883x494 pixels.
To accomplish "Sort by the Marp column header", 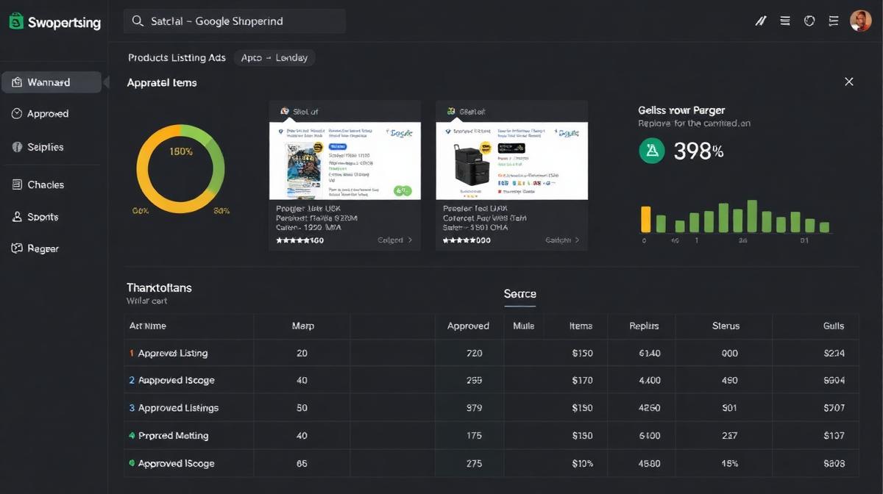I will click(302, 326).
